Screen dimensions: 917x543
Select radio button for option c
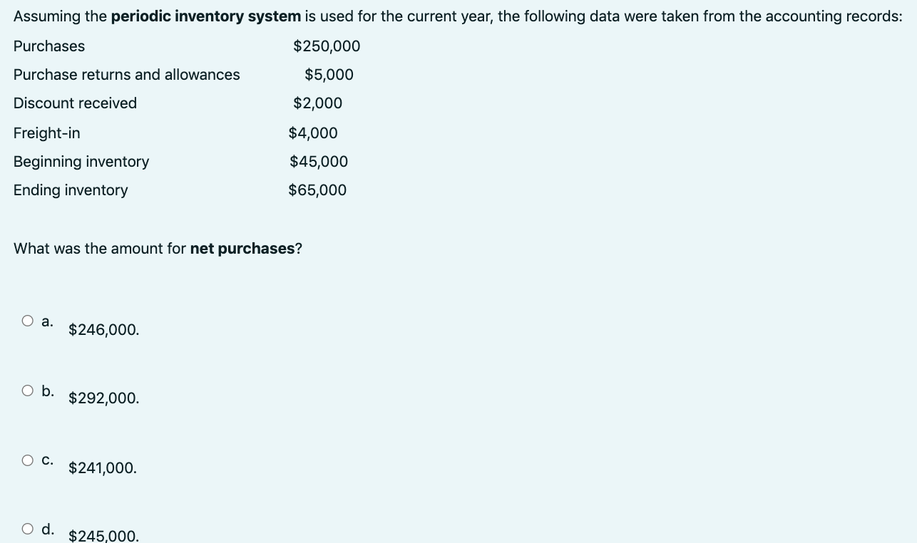tap(27, 459)
